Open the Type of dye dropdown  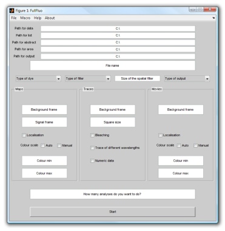pyautogui.click(x=38, y=78)
